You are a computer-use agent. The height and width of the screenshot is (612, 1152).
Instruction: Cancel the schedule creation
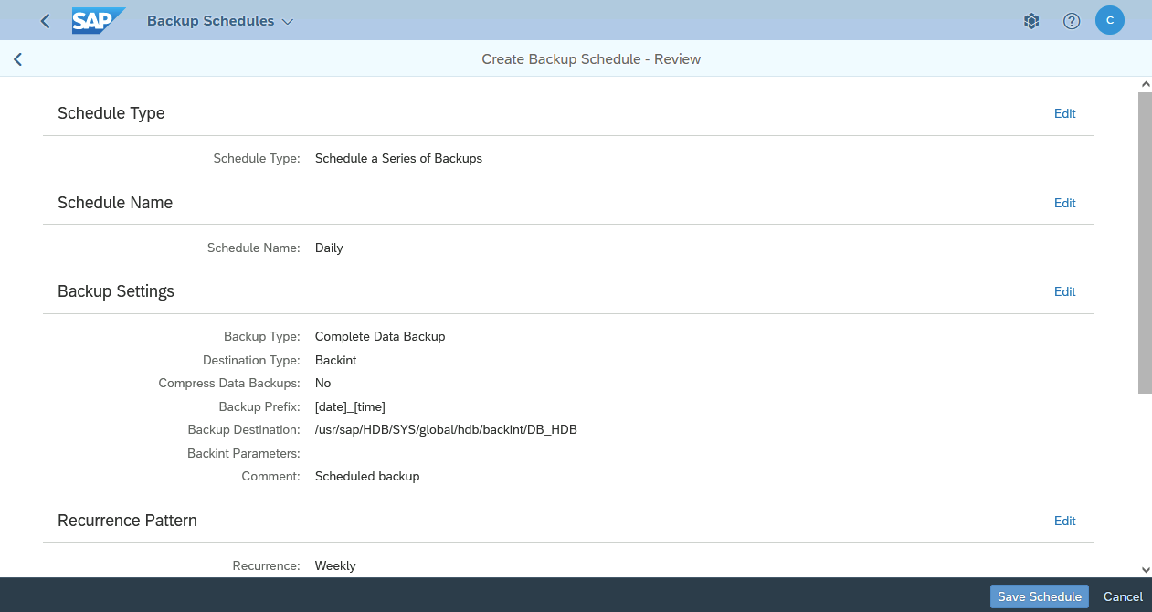pyautogui.click(x=1122, y=596)
